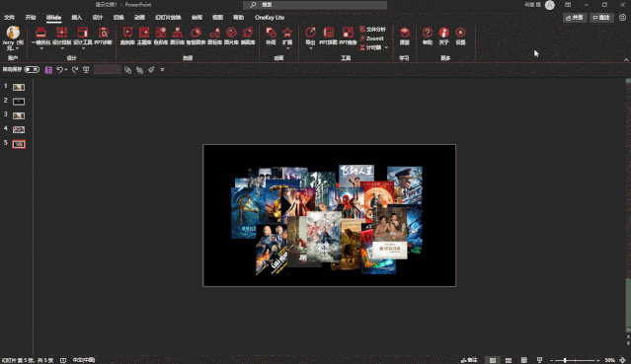Click the 计时器 timer button
Screen dimensions: 631x364
tap(370, 48)
